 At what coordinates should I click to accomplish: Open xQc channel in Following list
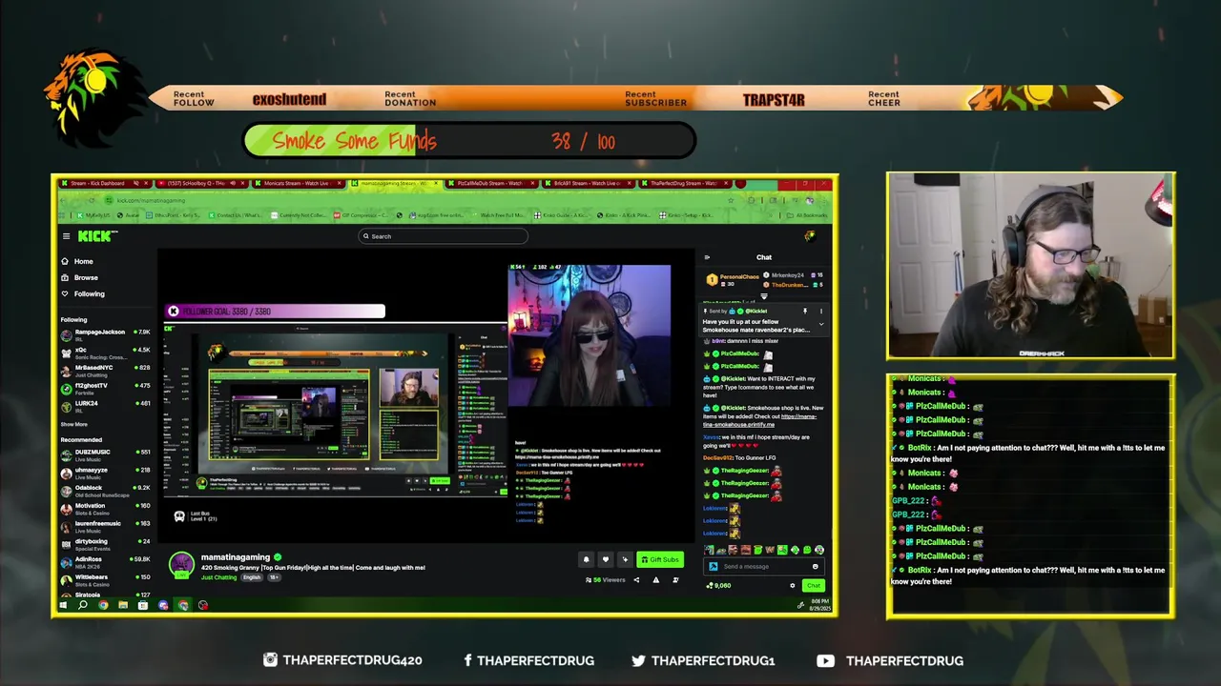point(105,353)
